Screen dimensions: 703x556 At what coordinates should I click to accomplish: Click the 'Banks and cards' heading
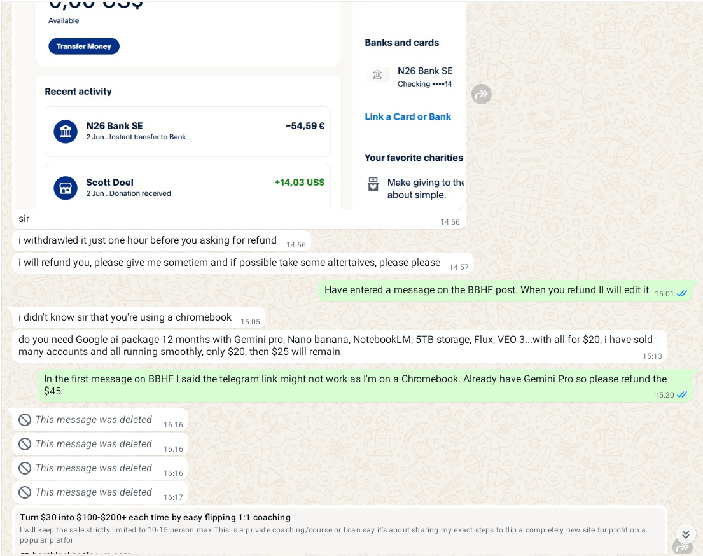pos(401,43)
